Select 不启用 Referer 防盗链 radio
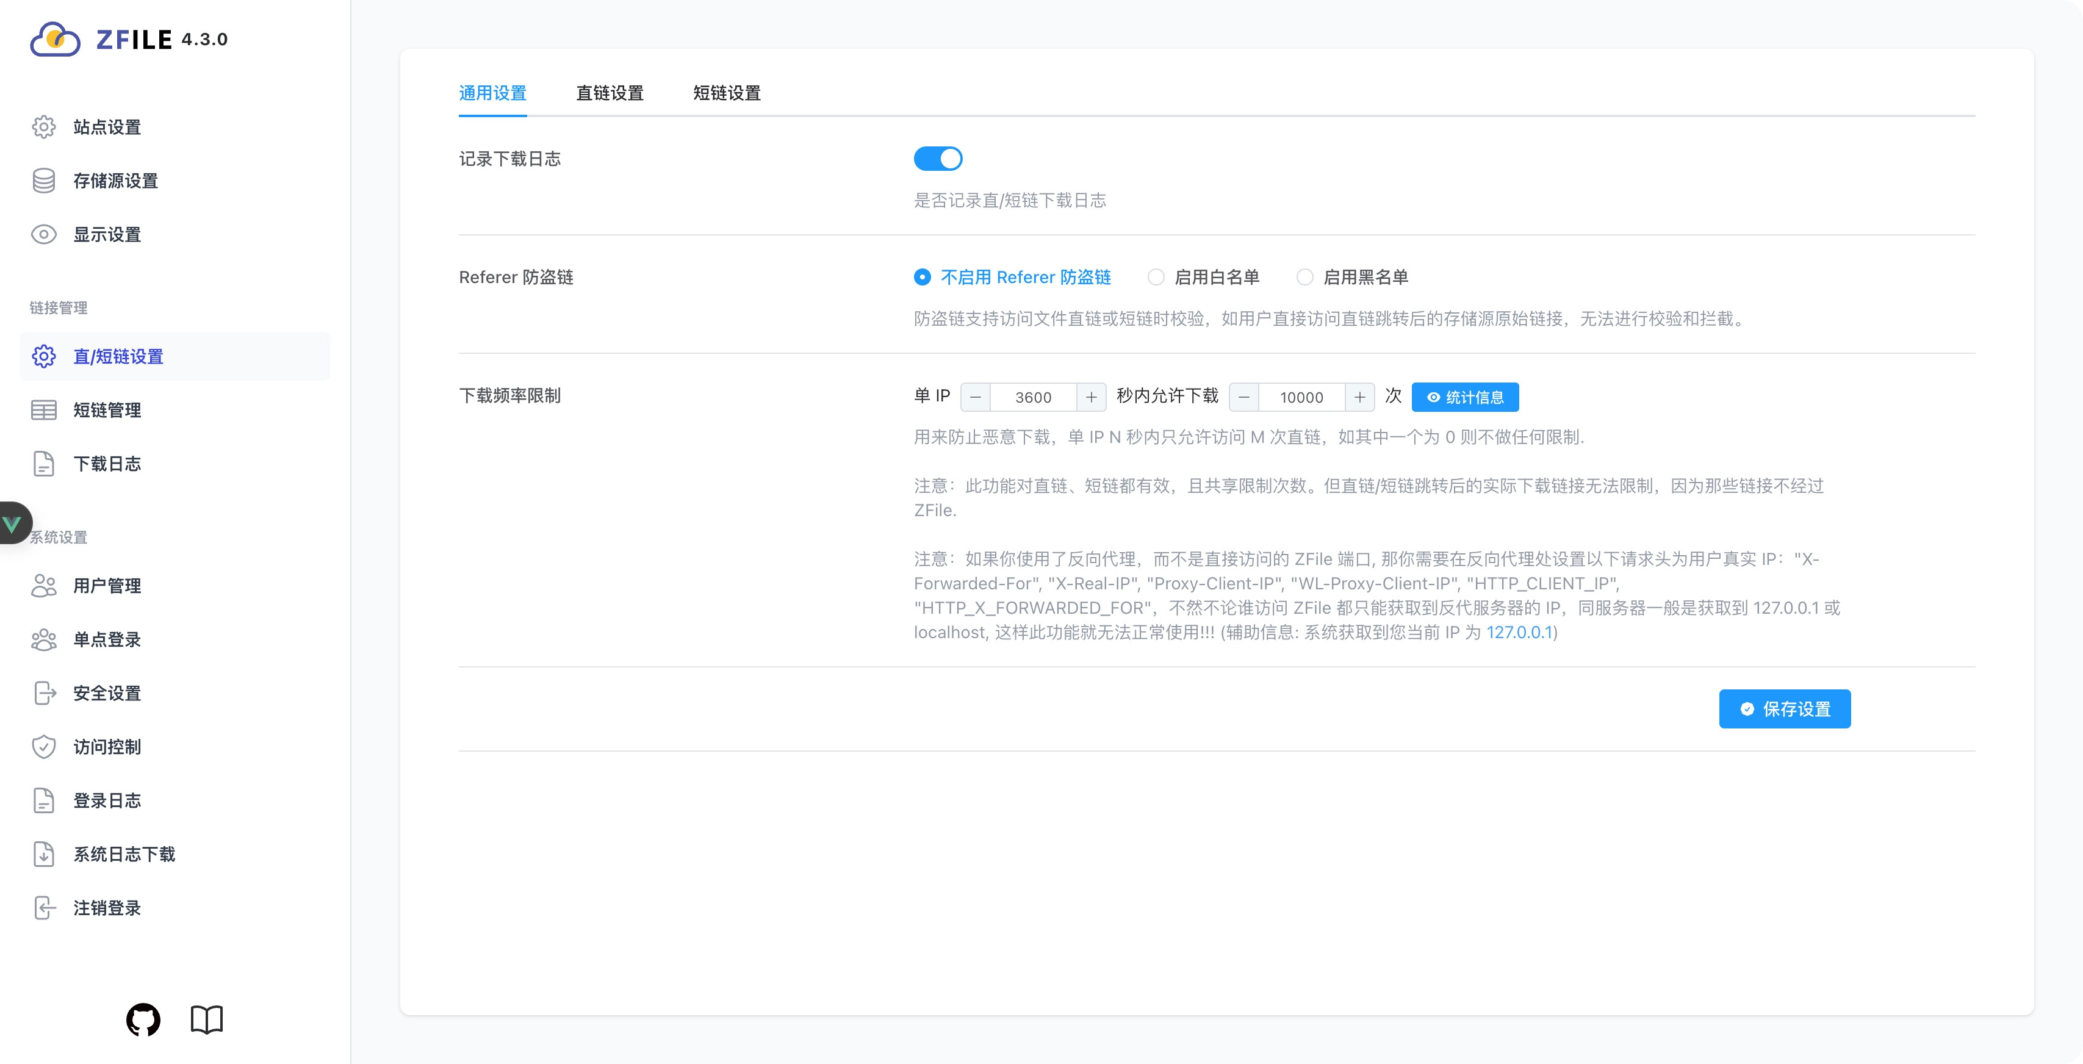The width and height of the screenshot is (2083, 1064). tap(922, 278)
